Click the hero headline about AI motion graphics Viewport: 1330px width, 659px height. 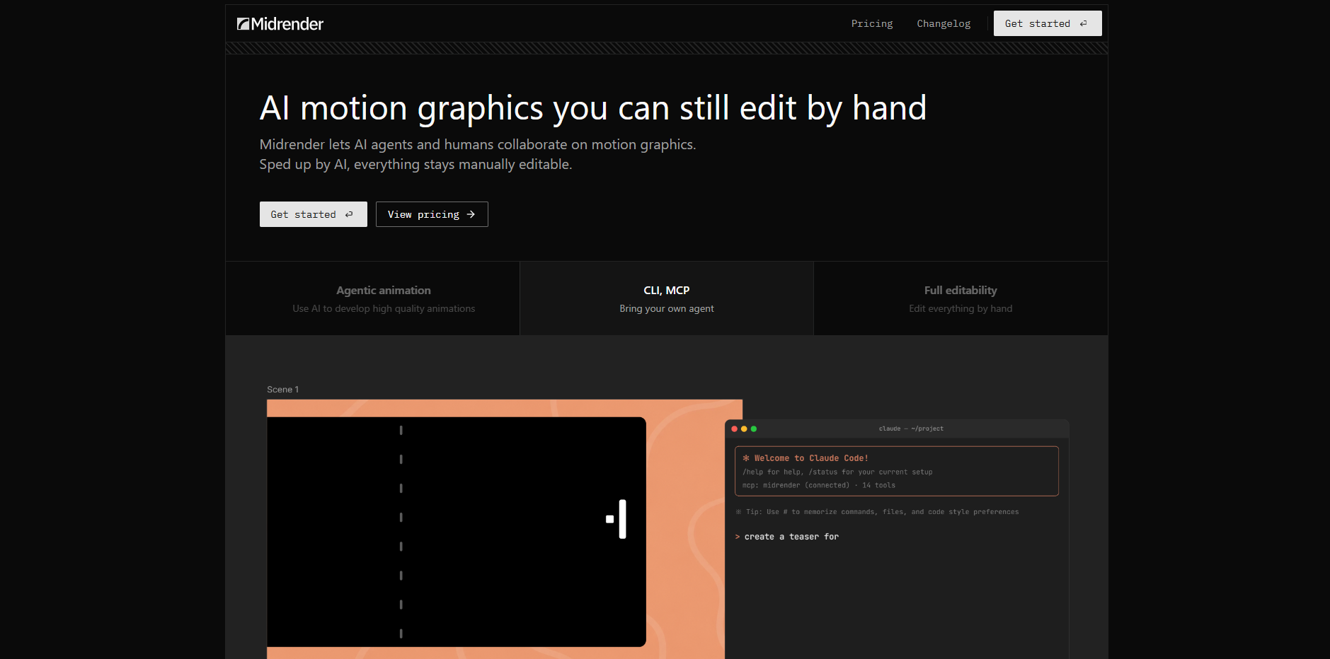click(593, 108)
